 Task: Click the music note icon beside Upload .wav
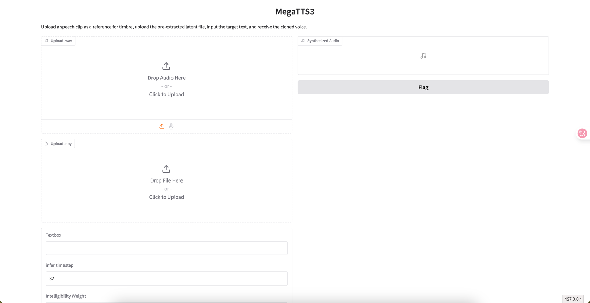click(46, 41)
